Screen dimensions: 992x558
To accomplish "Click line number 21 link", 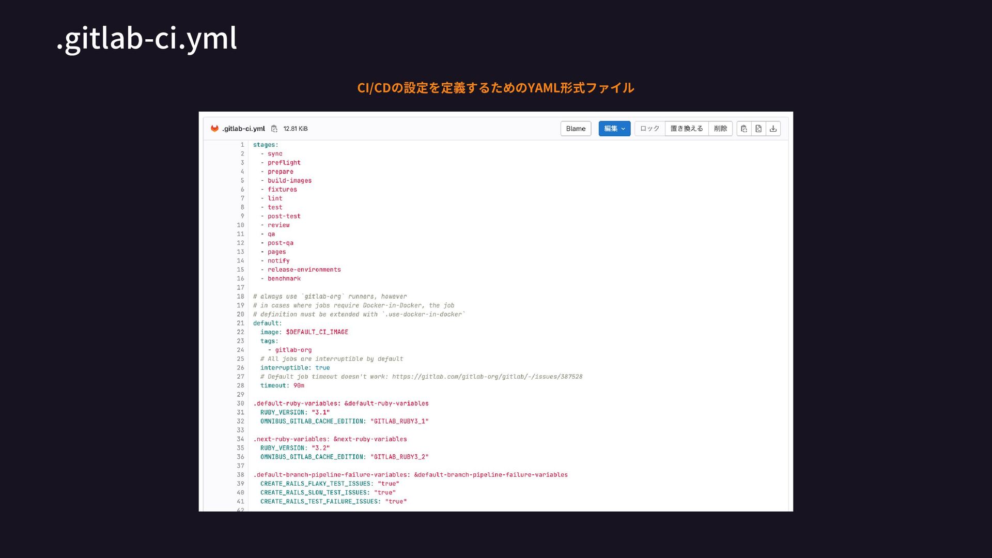I will click(x=240, y=323).
